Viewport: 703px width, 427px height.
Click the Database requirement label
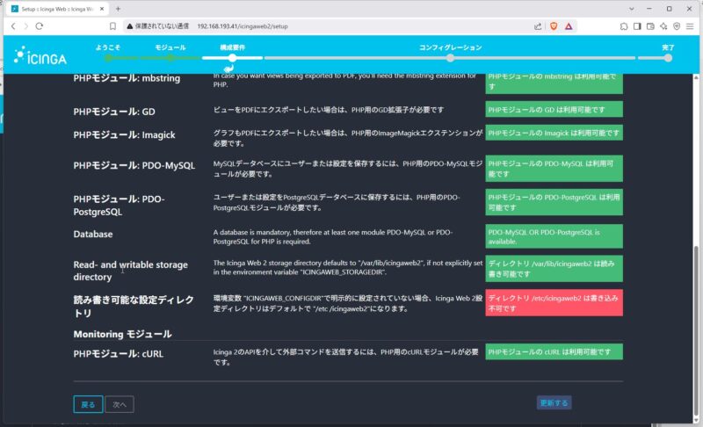[x=93, y=234]
